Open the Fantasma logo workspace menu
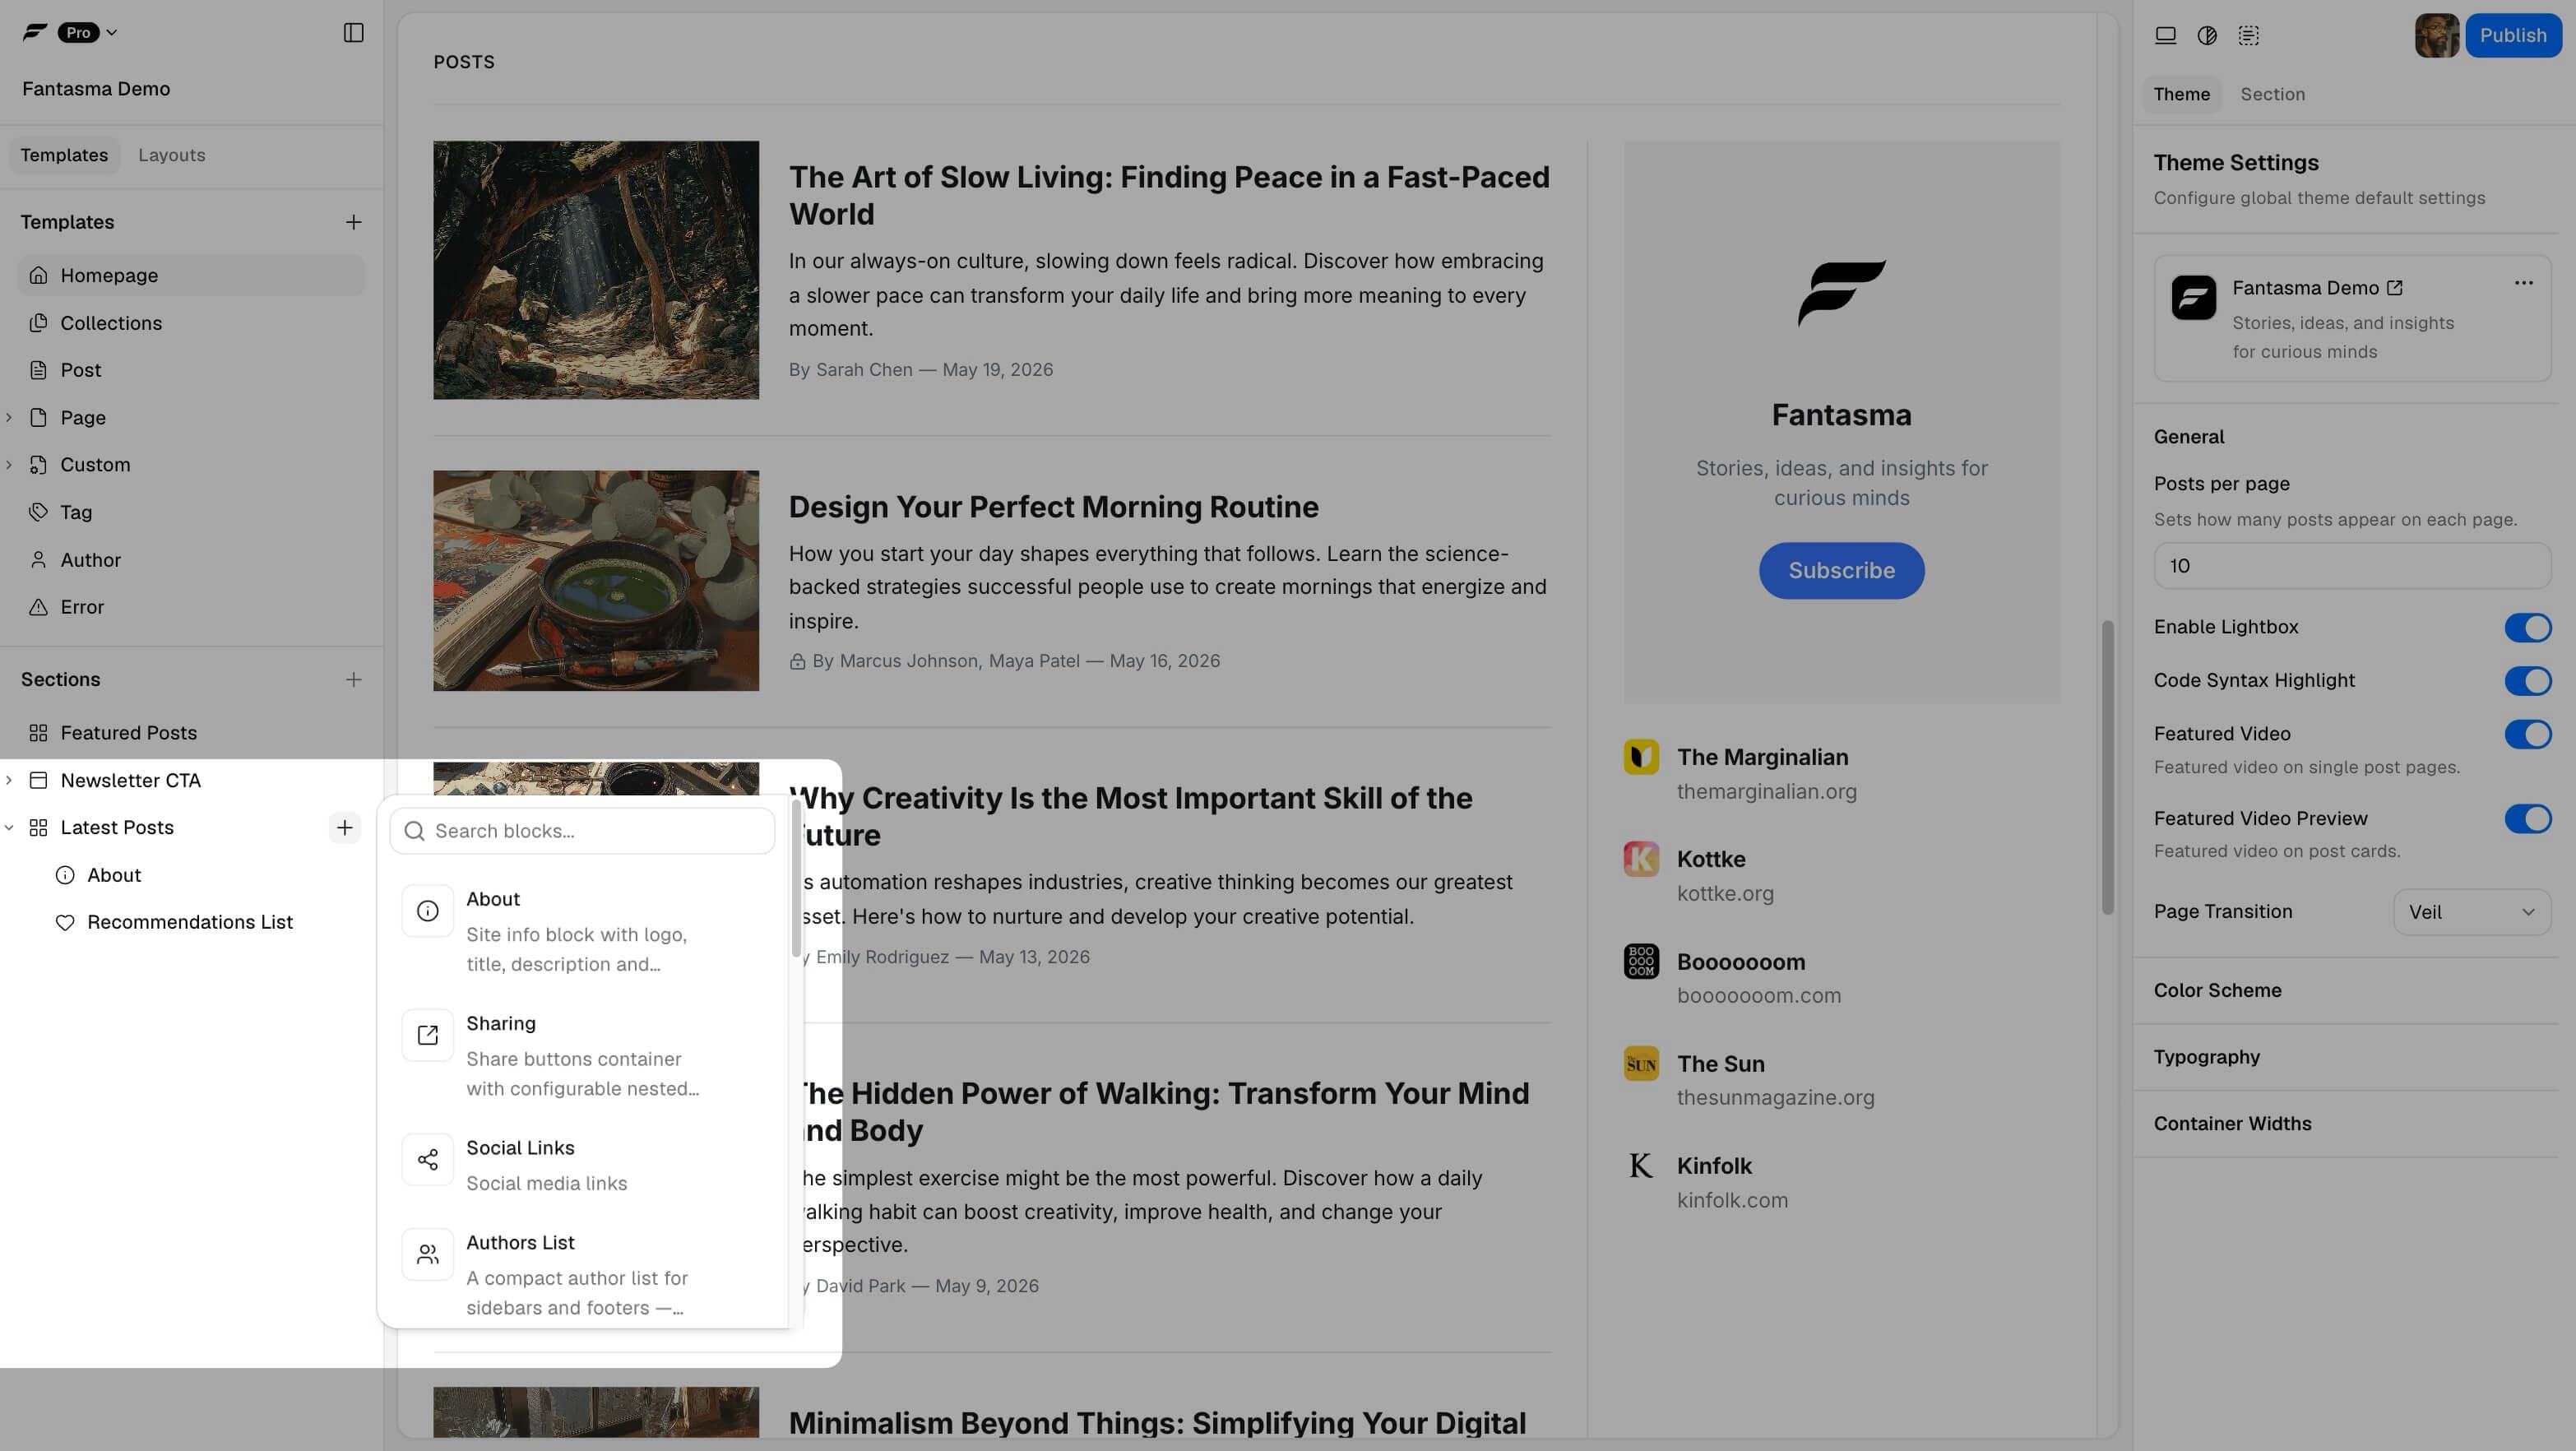2576x1451 pixels. pyautogui.click(x=35, y=32)
